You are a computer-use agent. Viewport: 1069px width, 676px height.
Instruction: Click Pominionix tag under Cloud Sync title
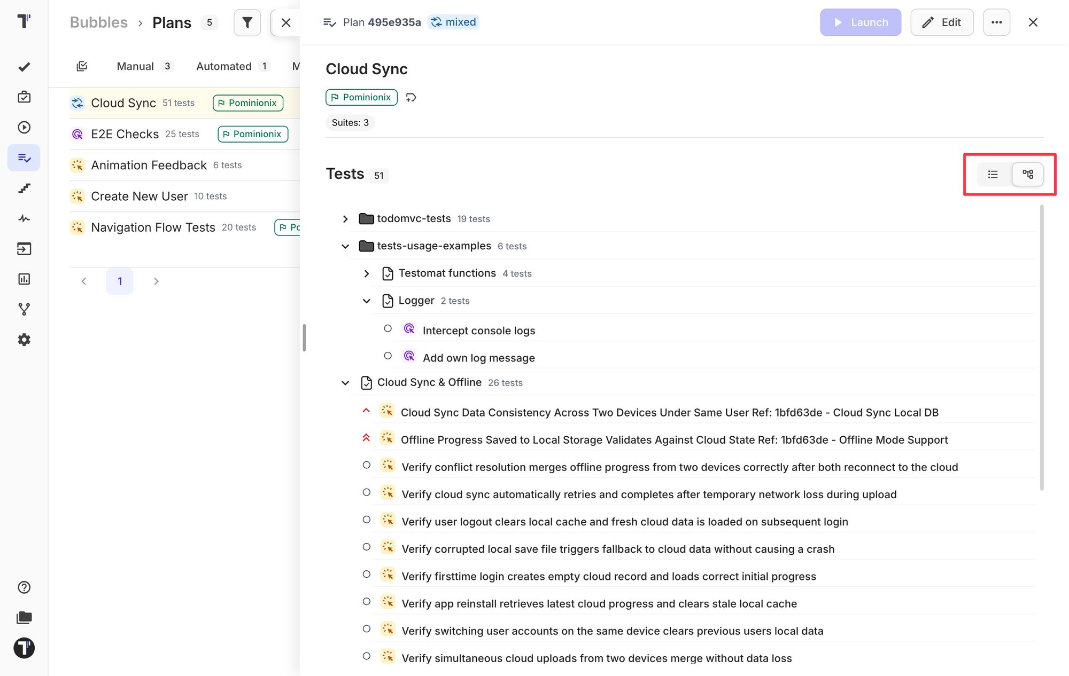361,97
